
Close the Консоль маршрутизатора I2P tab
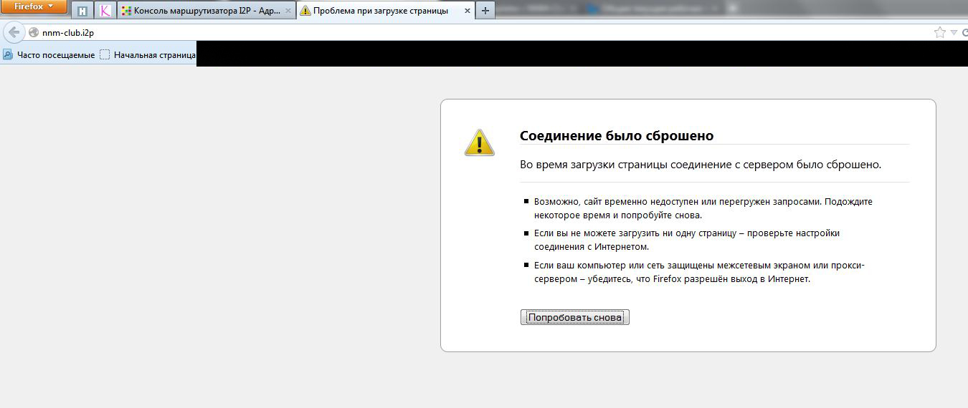pos(288,11)
